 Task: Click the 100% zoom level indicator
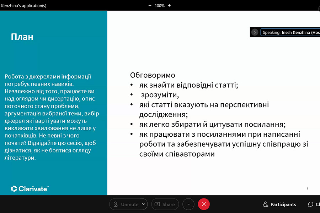[x=160, y=6]
